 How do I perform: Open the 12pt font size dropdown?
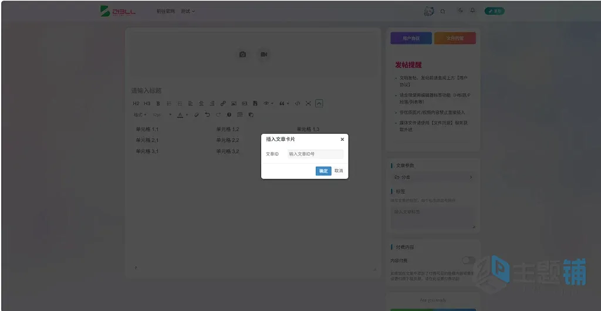click(x=162, y=114)
